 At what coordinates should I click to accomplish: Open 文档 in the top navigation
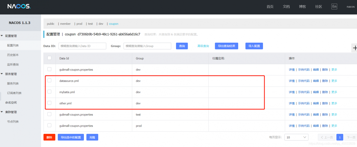[286, 7]
